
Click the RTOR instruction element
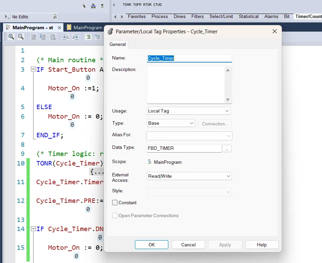147,5
